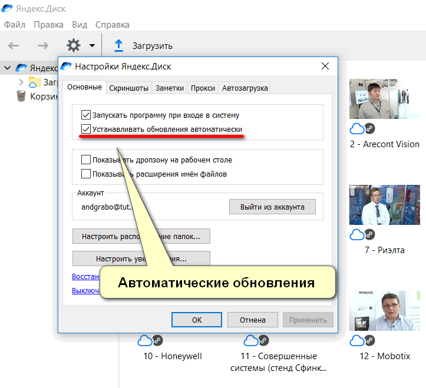Click cloud icon above 12 - Mobotix
426x388 pixels.
[356, 340]
